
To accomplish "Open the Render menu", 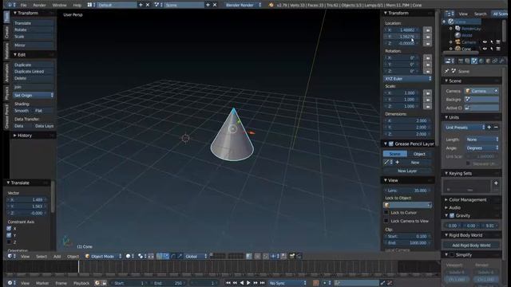I will point(39,6).
